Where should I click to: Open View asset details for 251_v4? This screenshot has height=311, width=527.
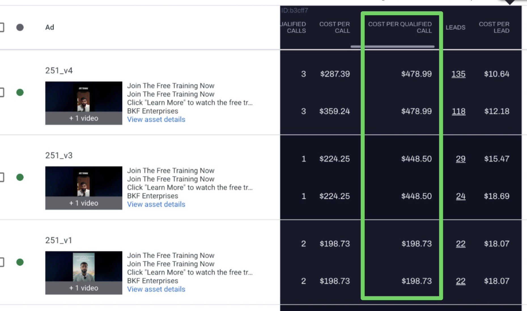point(156,119)
